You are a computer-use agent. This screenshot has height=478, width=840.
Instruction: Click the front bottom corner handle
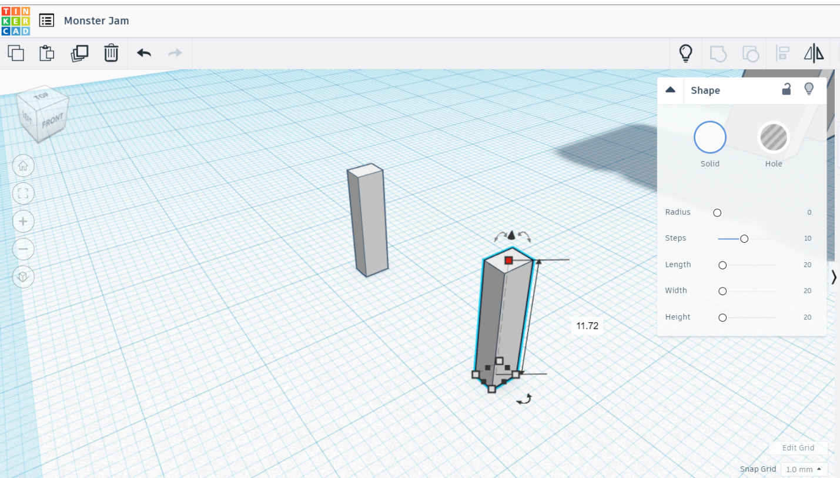point(492,389)
